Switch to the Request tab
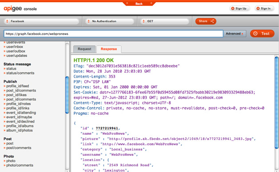Viewport: 279px width, 172px height. [84, 49]
